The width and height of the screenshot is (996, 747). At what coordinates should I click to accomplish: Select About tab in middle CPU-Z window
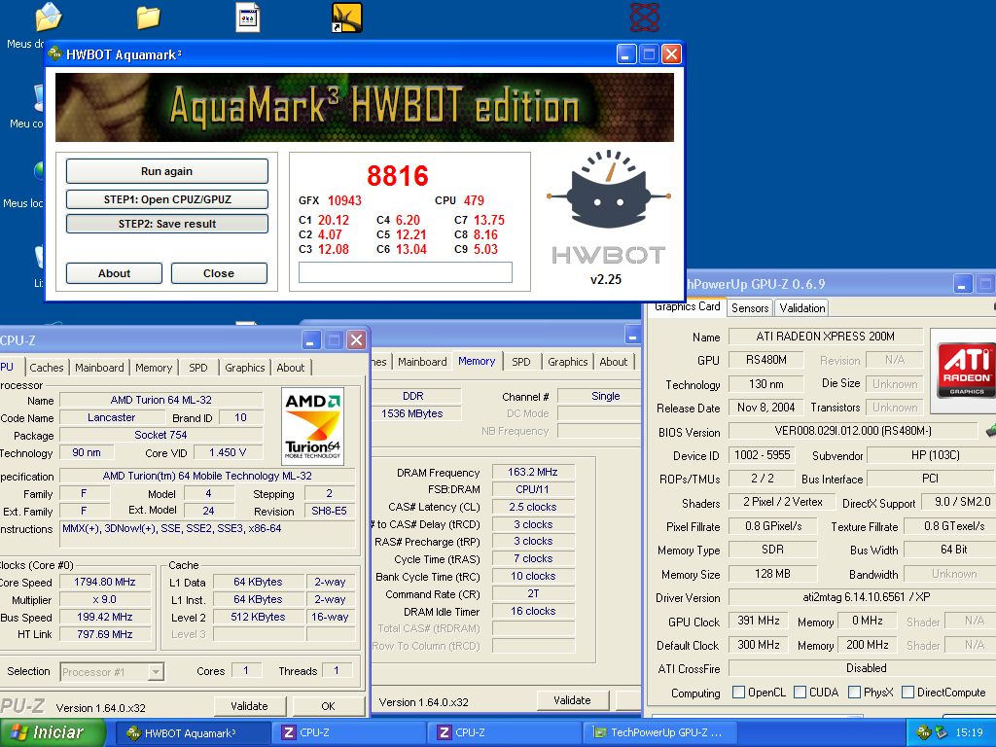(614, 362)
